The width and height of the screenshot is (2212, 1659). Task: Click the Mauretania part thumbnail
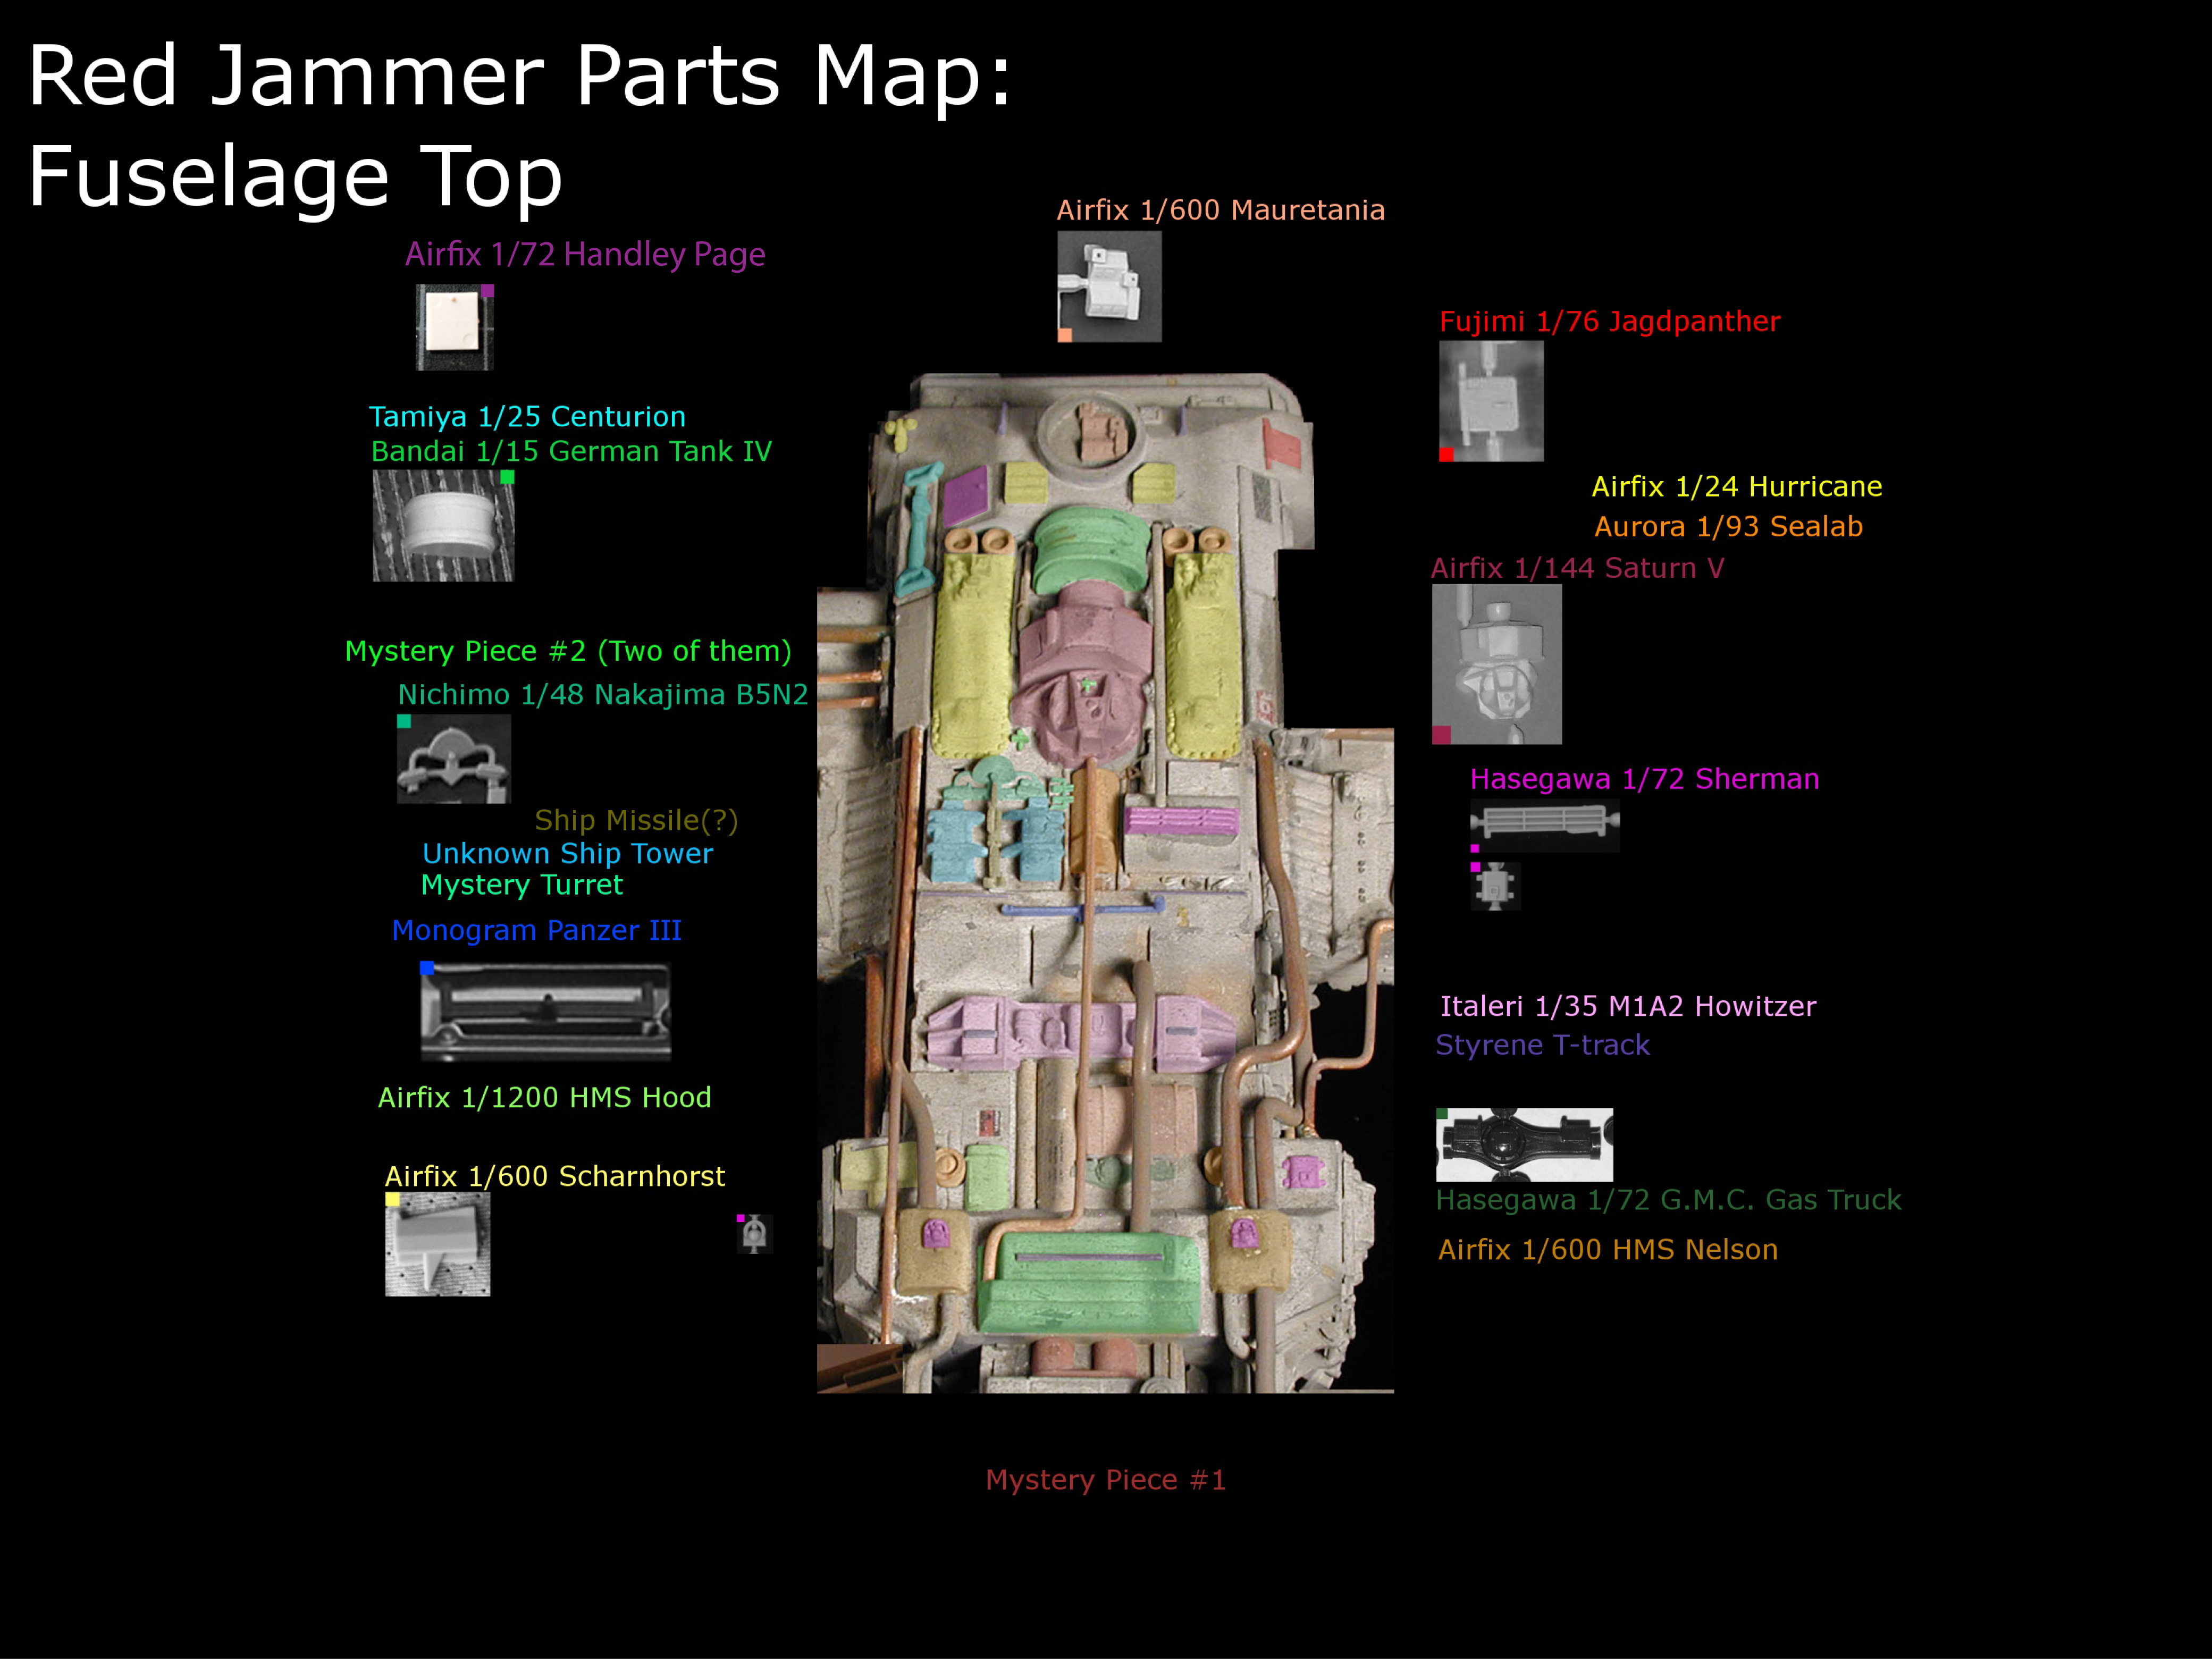(x=1110, y=287)
